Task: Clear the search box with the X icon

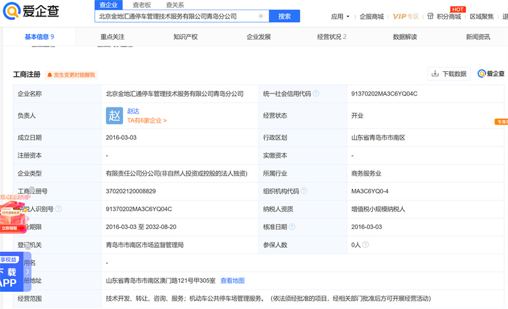Action: pyautogui.click(x=261, y=17)
